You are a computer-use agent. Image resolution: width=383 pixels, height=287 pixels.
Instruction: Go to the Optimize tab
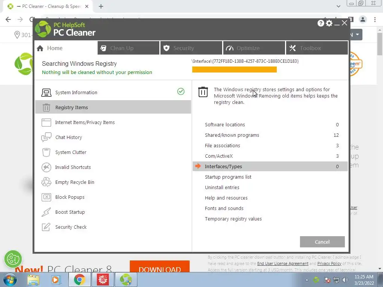coord(254,48)
